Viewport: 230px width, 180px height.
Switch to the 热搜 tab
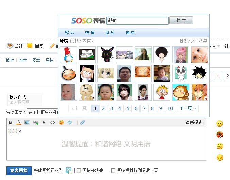click(x=90, y=33)
